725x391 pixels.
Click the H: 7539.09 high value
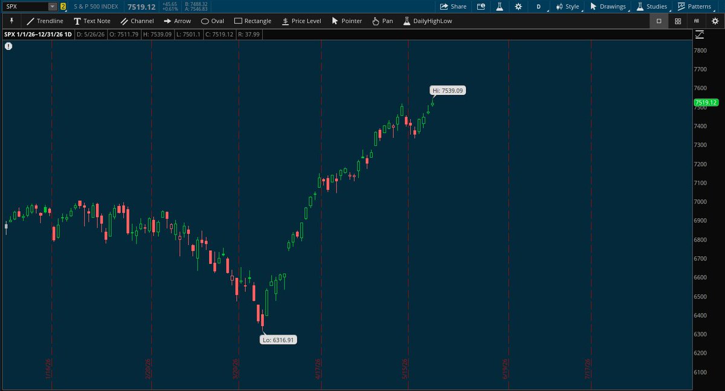pyautogui.click(x=159, y=34)
